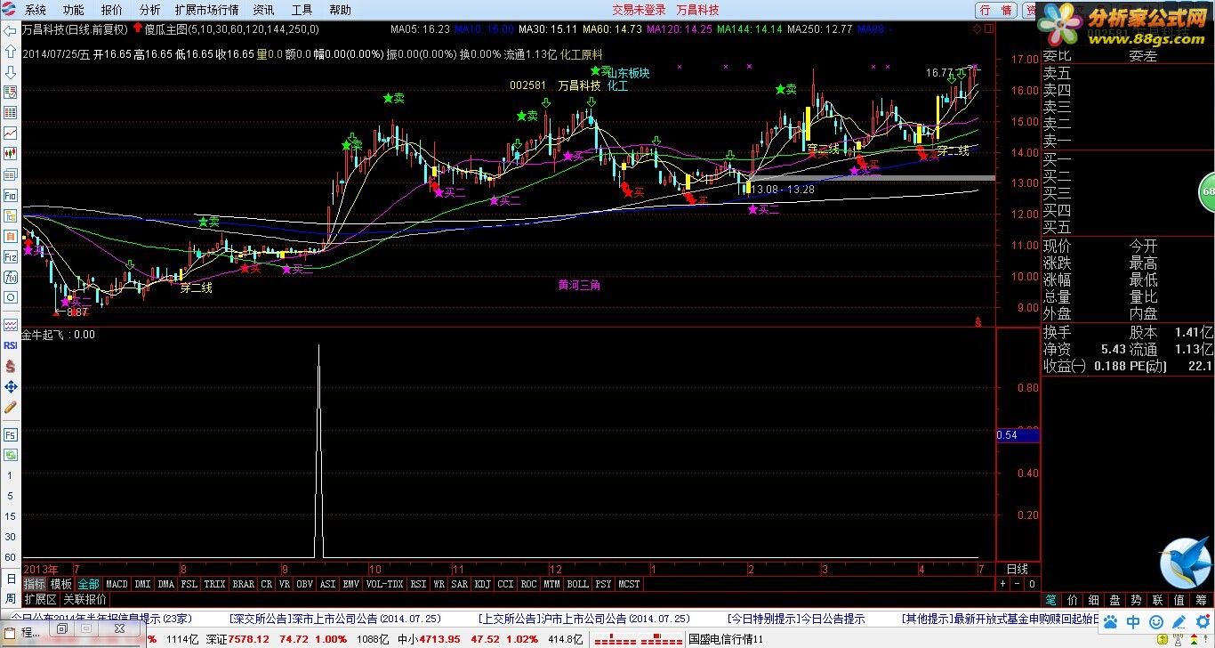Click the F5 icon in left toolbar
Viewport: 1215px width, 648px height.
[10, 435]
